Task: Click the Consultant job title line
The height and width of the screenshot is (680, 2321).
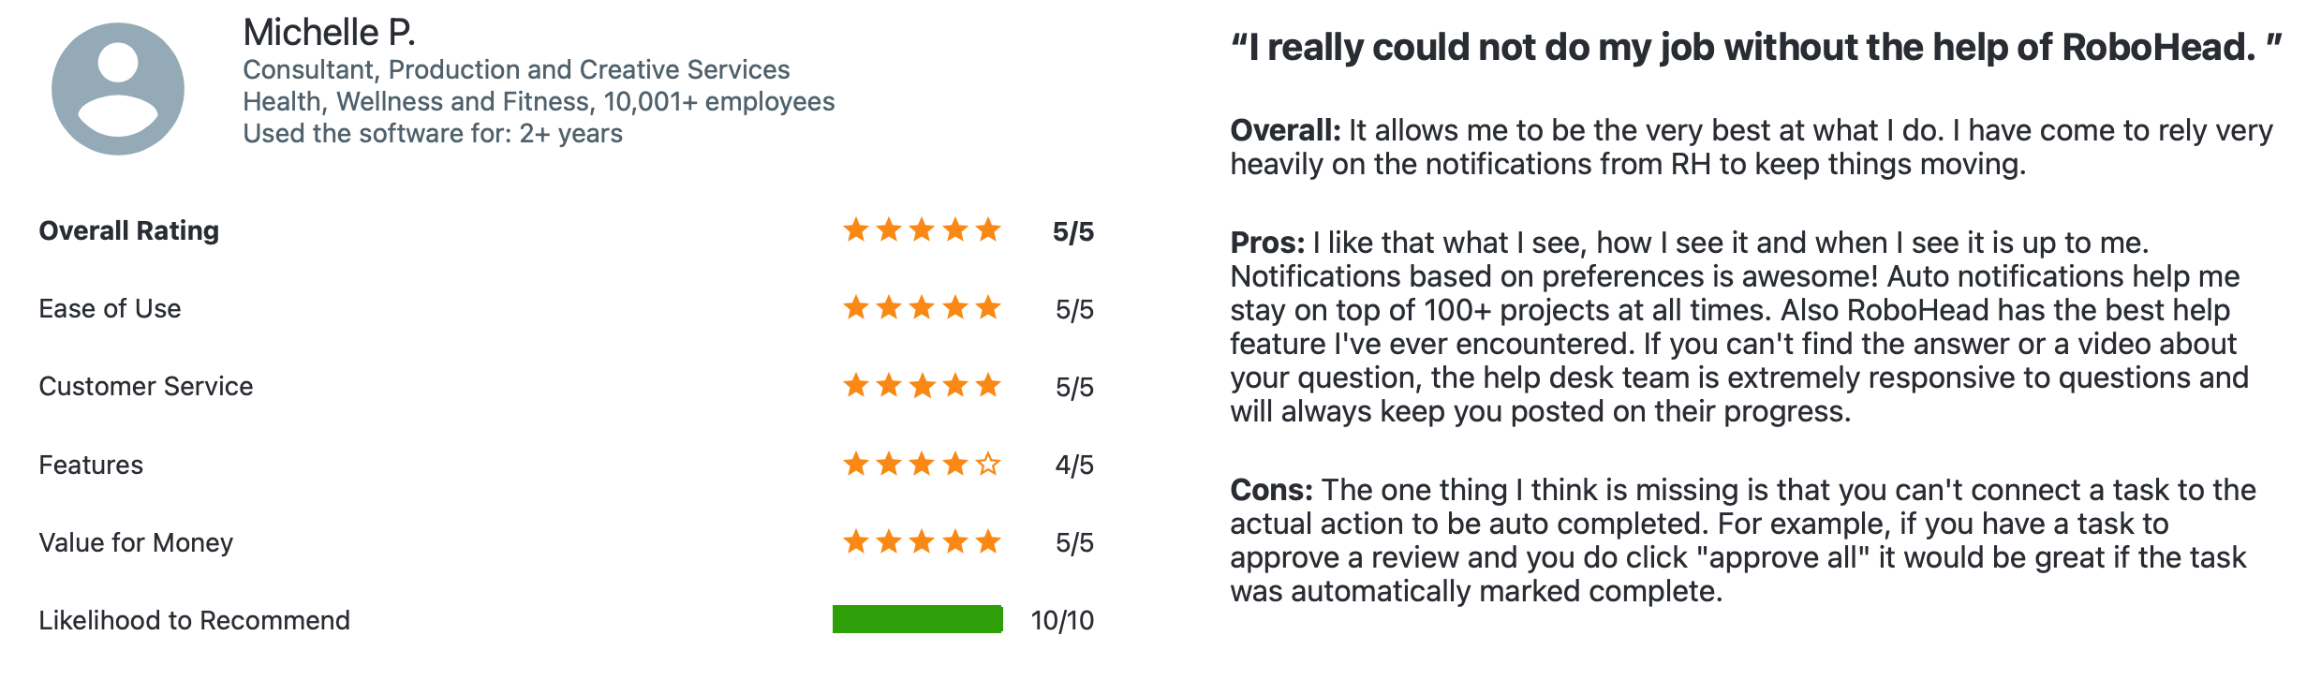Action: (516, 69)
